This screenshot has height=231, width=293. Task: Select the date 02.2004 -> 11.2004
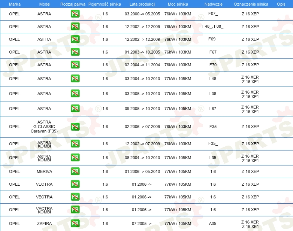(x=142, y=65)
